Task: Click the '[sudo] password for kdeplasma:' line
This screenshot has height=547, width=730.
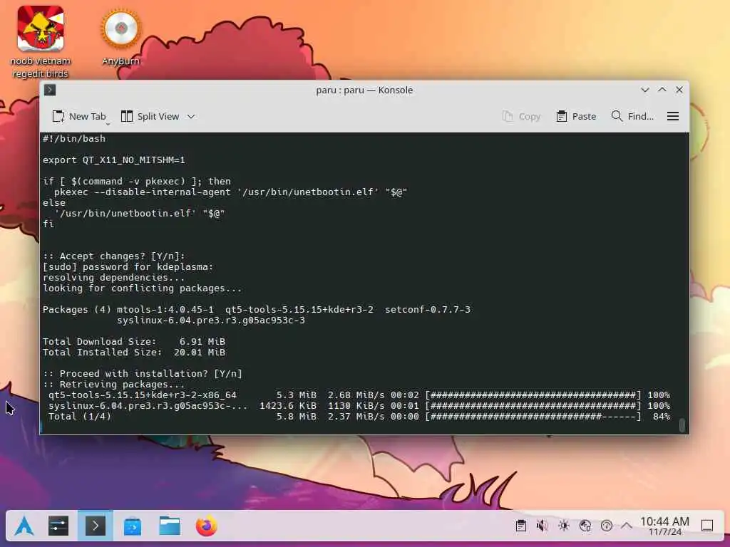Action: tap(128, 267)
